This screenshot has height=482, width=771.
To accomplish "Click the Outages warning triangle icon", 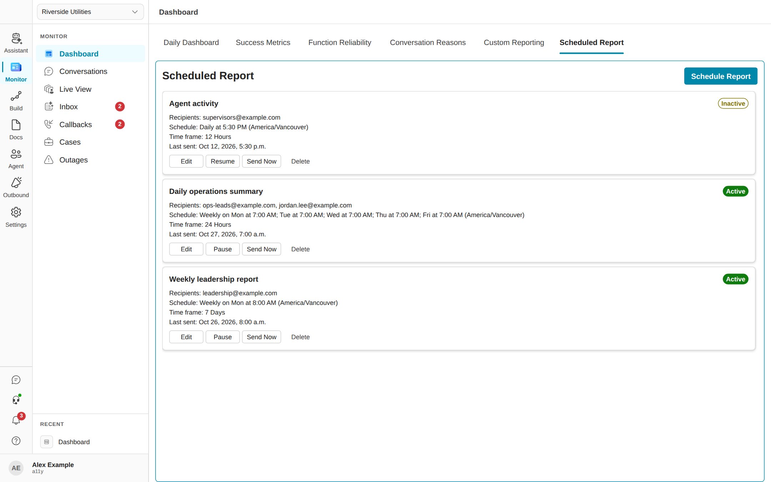I will click(49, 160).
